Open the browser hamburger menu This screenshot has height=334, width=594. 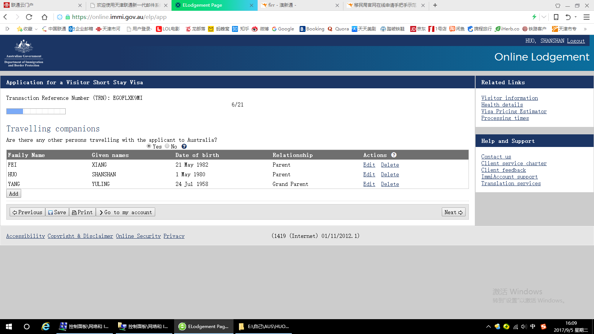coord(587,17)
